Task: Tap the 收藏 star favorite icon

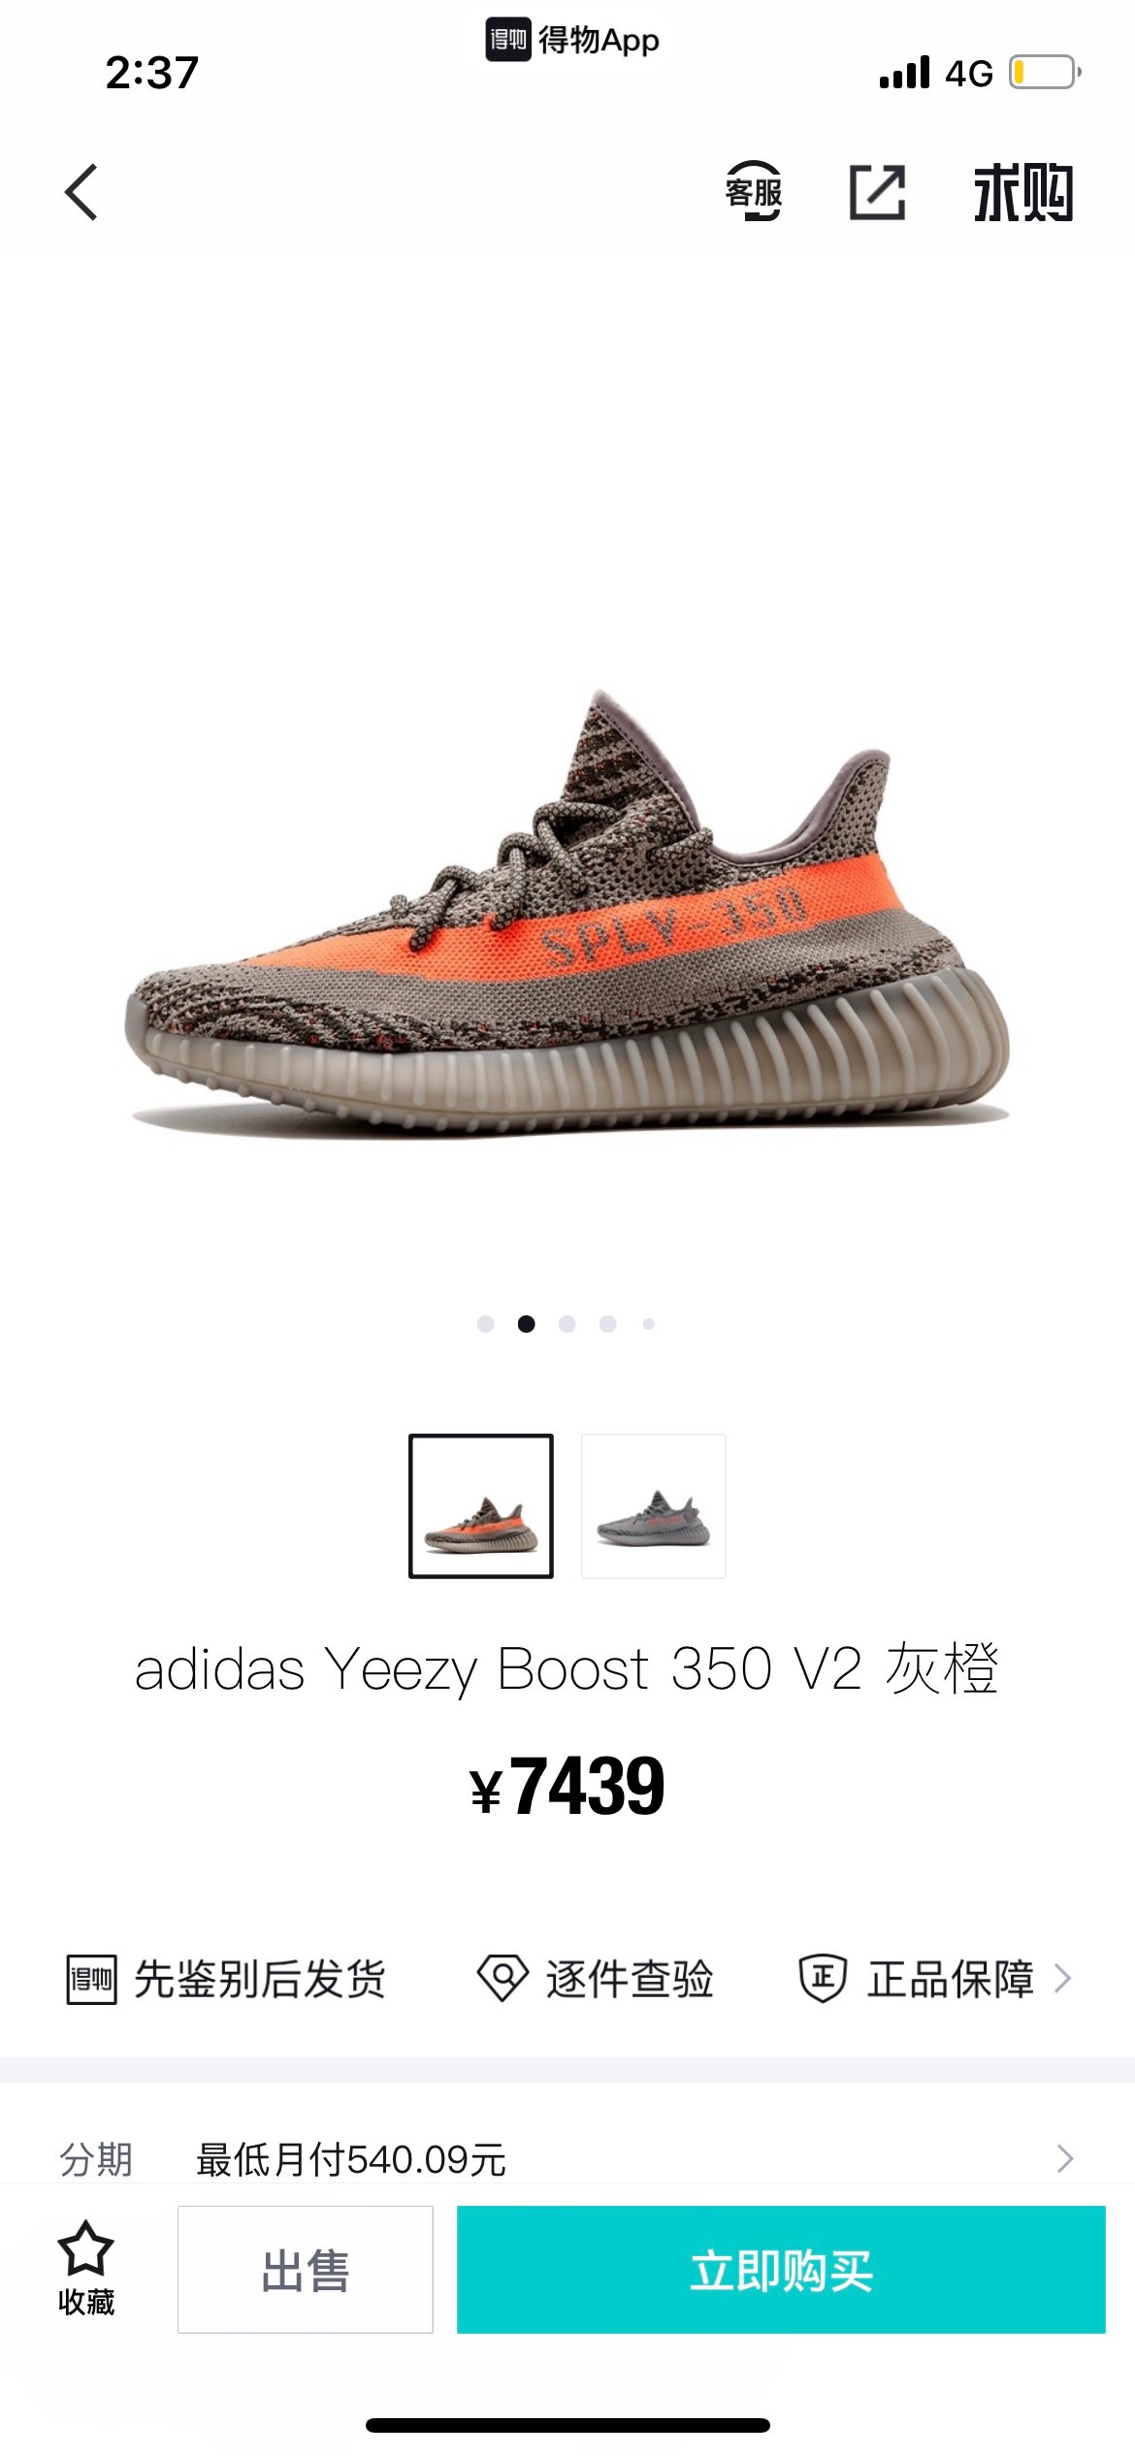Action: pyautogui.click(x=85, y=2248)
